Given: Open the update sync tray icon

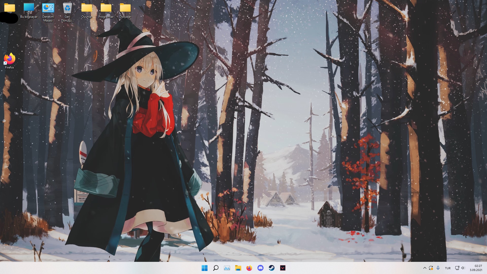Looking at the screenshot, I should tap(431, 268).
